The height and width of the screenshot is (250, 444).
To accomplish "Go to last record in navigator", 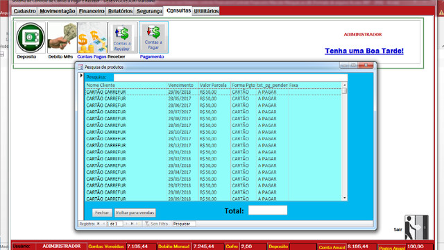I will tap(132, 224).
